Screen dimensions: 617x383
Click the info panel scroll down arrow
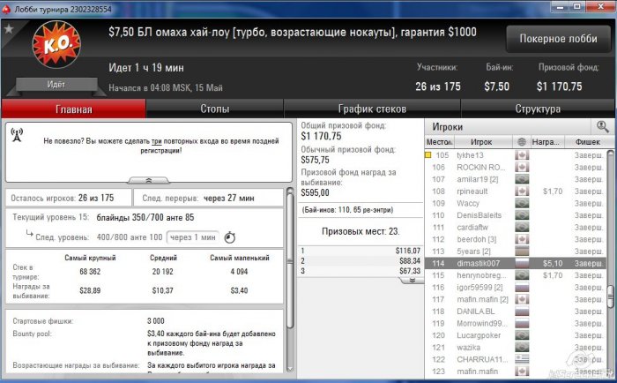click(290, 369)
